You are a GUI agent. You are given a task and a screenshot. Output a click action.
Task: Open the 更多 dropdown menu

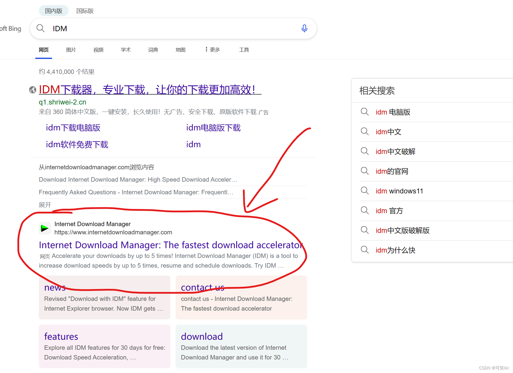tap(213, 49)
